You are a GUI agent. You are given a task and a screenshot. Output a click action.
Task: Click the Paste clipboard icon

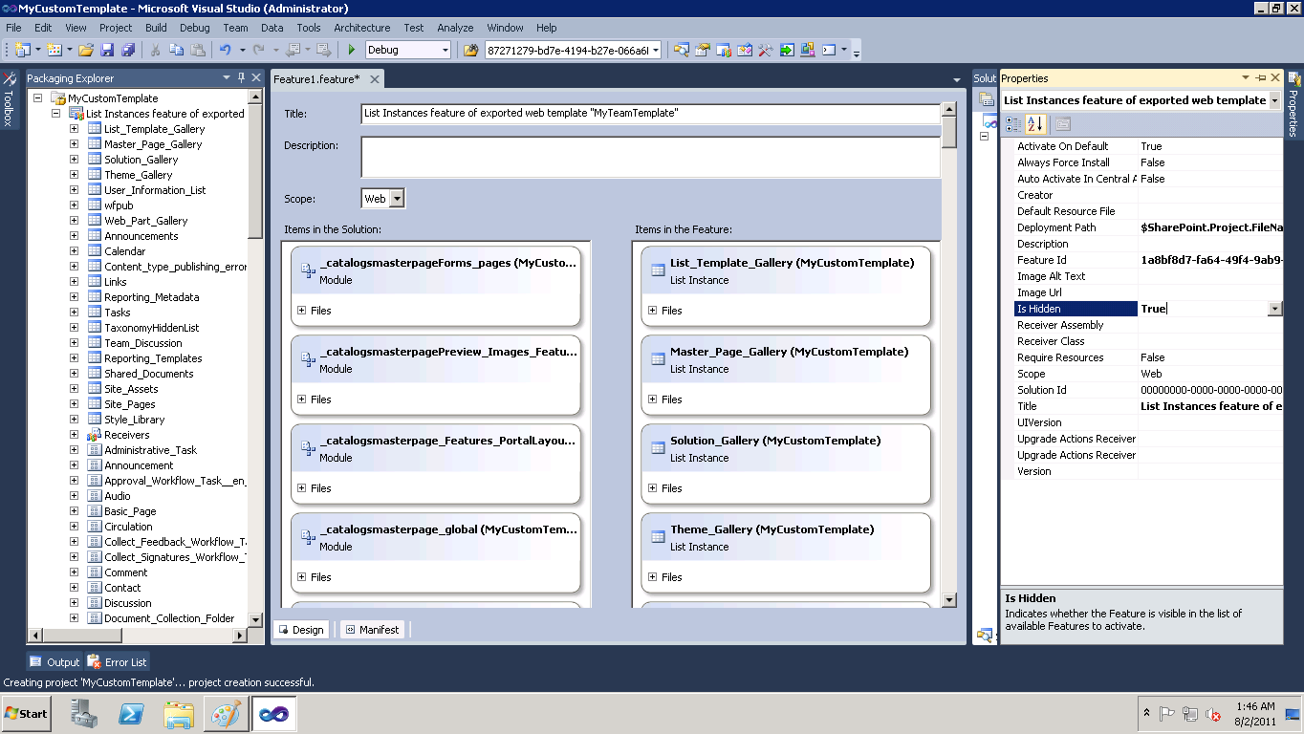[198, 50]
